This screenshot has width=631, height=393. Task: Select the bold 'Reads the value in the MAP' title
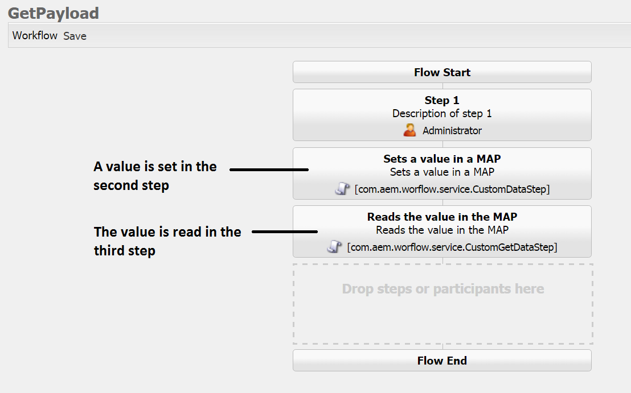[x=442, y=217]
